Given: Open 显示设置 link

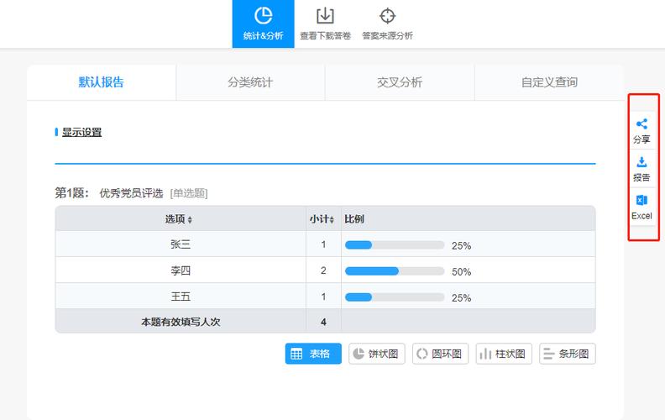Looking at the screenshot, I should 81,133.
